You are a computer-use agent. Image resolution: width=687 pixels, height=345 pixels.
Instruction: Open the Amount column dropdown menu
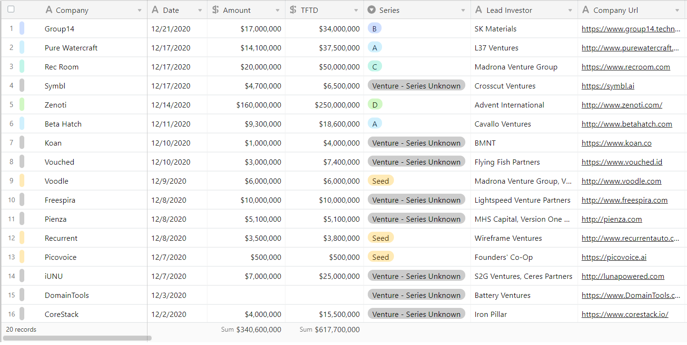278,10
